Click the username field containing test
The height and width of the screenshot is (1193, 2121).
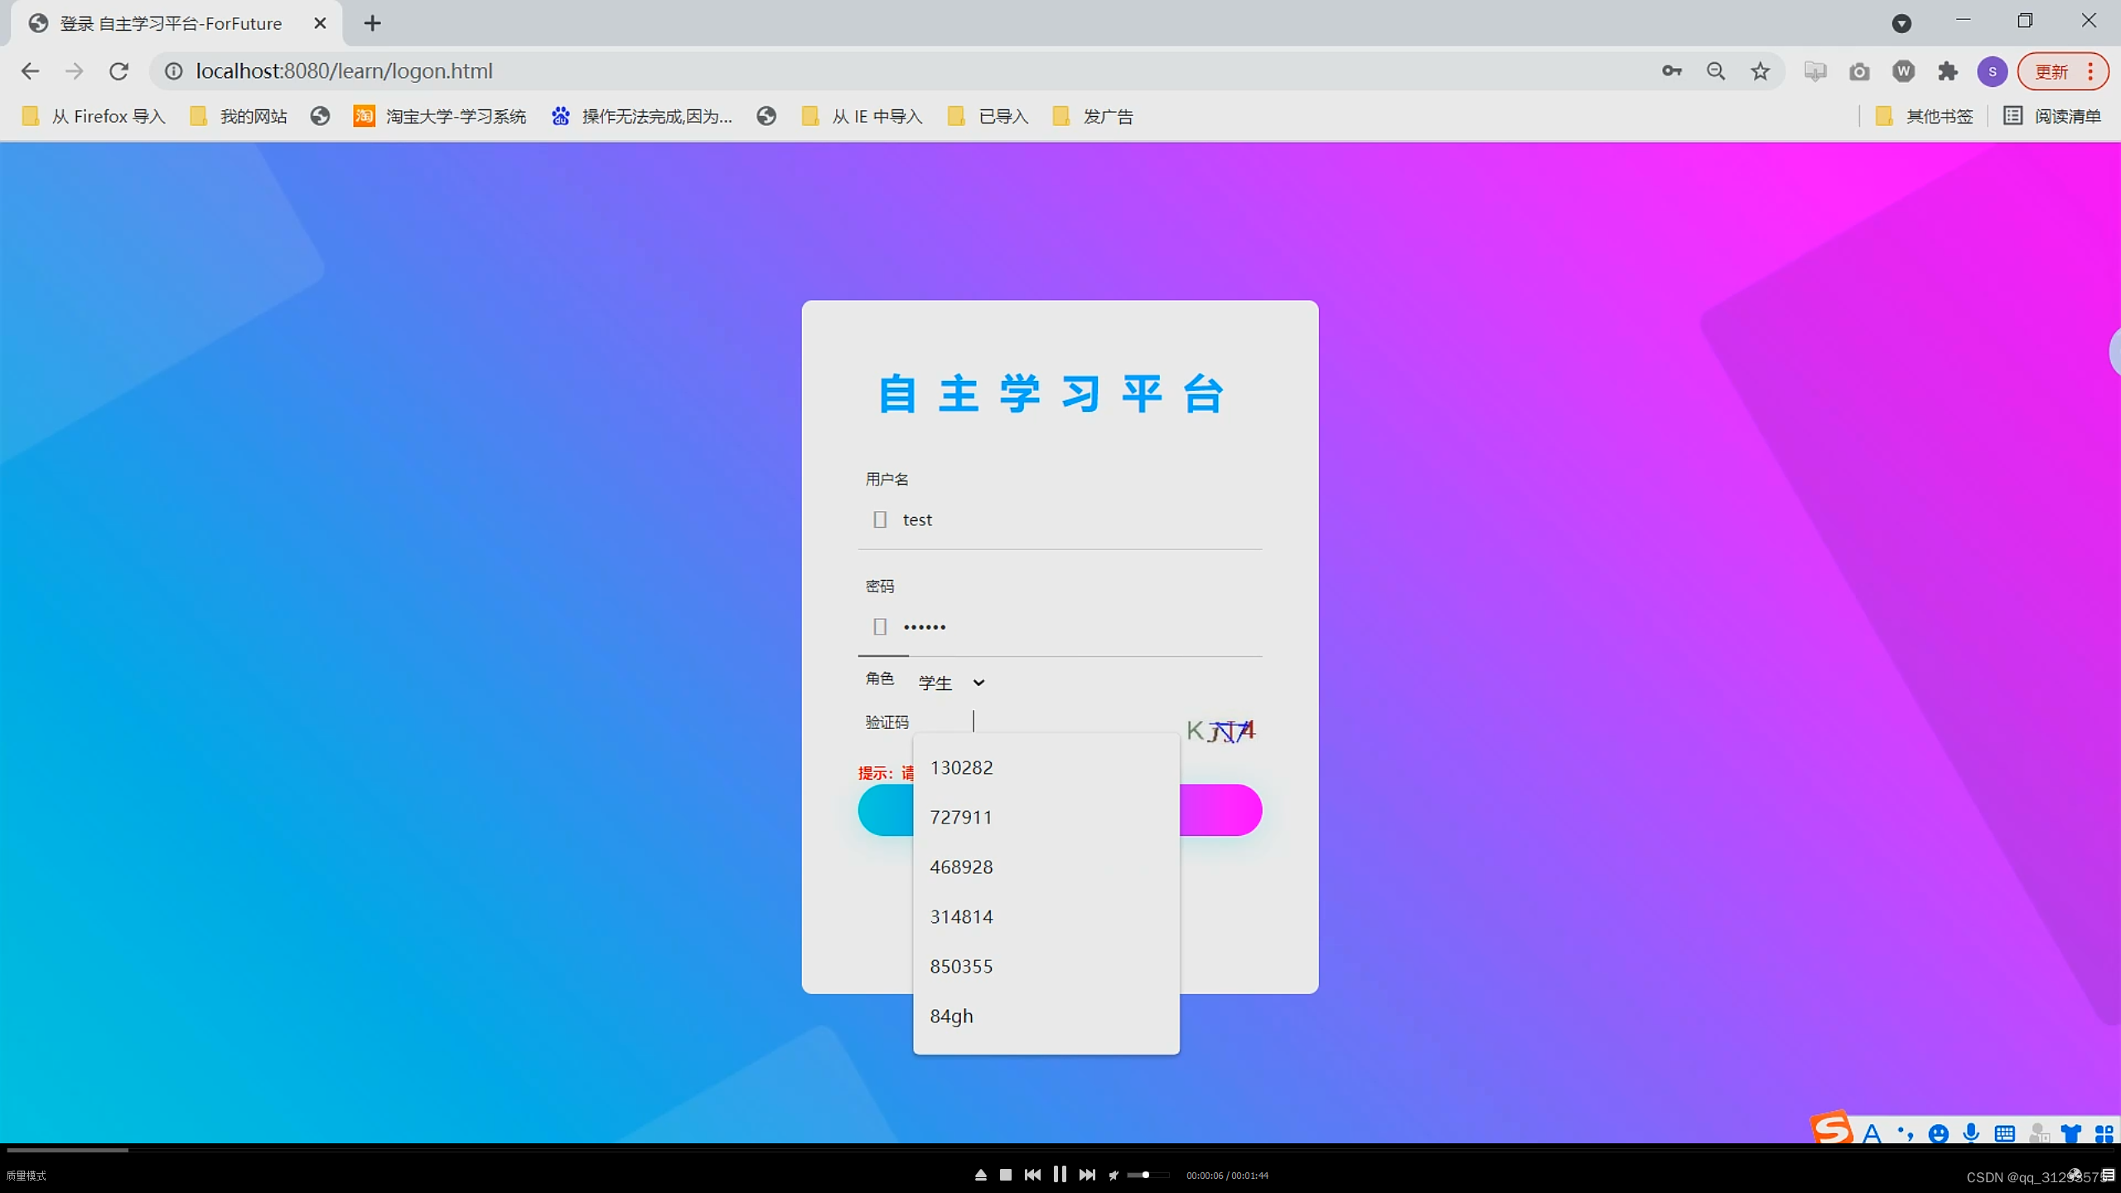1060,519
